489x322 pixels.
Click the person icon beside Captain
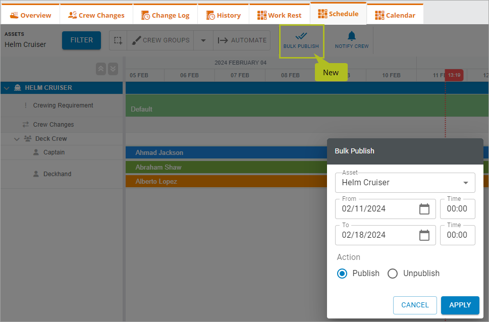coord(36,152)
